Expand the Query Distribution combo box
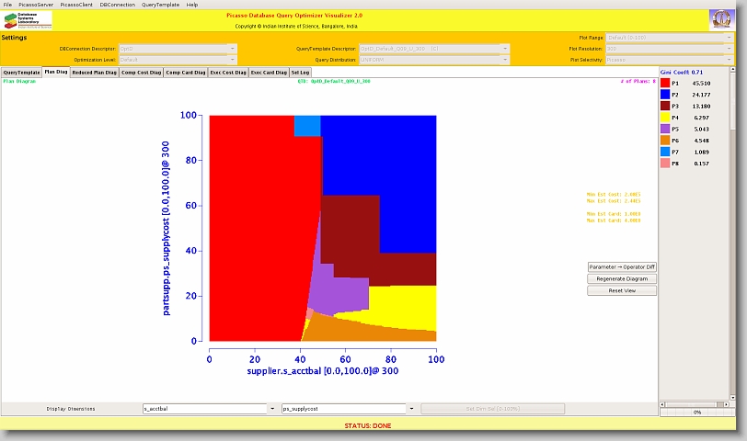747x441 pixels. (432, 58)
